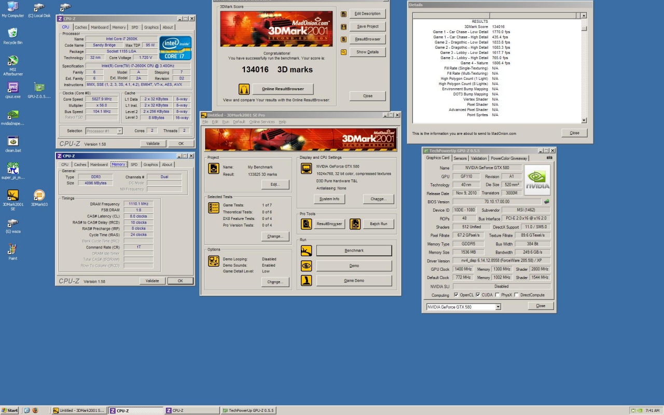Click the Online ResultBrowser button
The height and width of the screenshot is (415, 664).
click(x=283, y=89)
